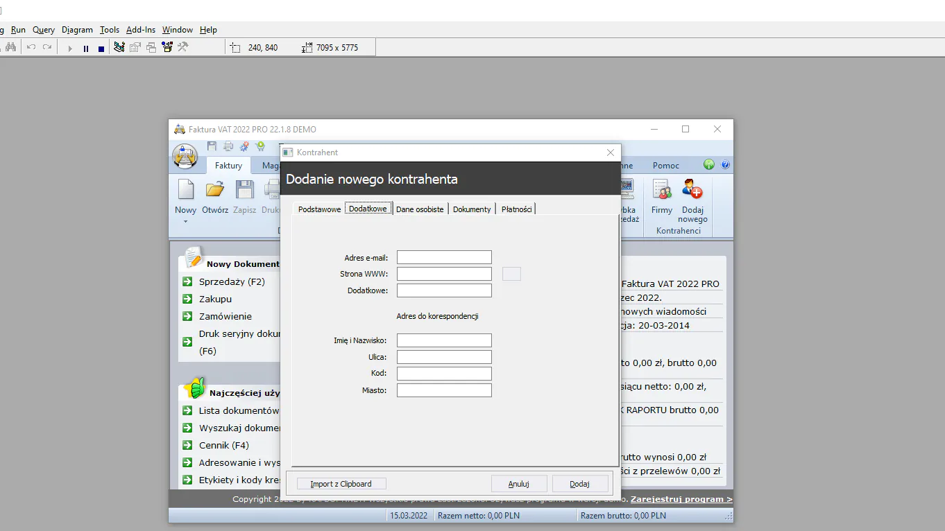Viewport: 945px width, 531px height.
Task: Click the green arrow beside Zakupu
Action: point(187,299)
